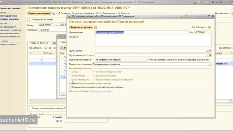The width and height of the screenshot is (233, 131).
Task: Click the 'Добавить' button in goods table
Action: pyautogui.click(x=36, y=48)
